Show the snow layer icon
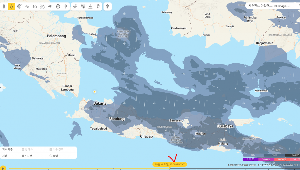300x170 pixels. [83, 6]
